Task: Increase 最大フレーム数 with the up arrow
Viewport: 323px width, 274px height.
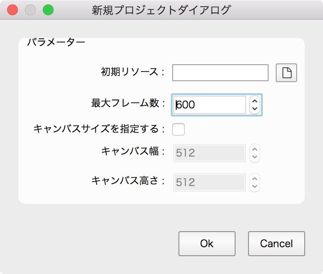Action: tap(255, 101)
